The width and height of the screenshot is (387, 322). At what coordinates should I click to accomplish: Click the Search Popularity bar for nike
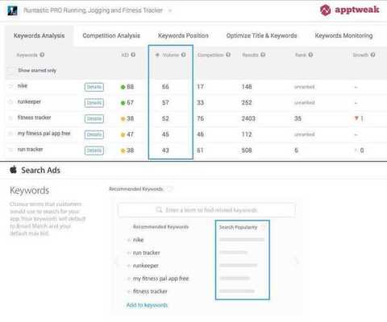(x=242, y=240)
